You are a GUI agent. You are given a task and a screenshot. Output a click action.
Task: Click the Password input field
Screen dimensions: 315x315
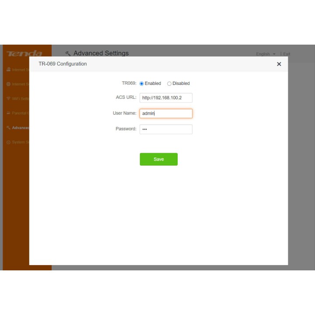[x=166, y=129]
